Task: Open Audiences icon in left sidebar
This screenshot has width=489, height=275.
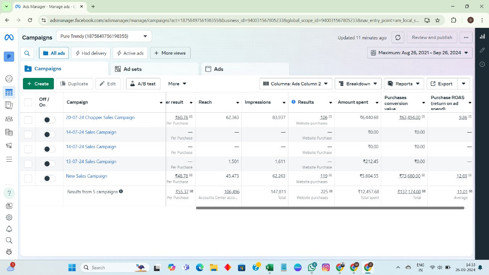Action: click(9, 119)
